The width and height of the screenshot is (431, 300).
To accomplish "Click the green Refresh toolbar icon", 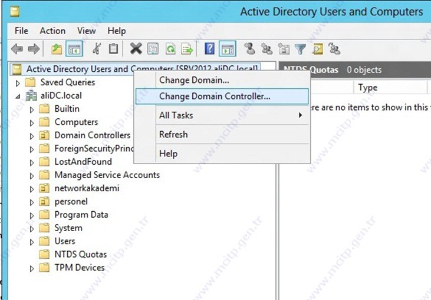I will (x=170, y=49).
